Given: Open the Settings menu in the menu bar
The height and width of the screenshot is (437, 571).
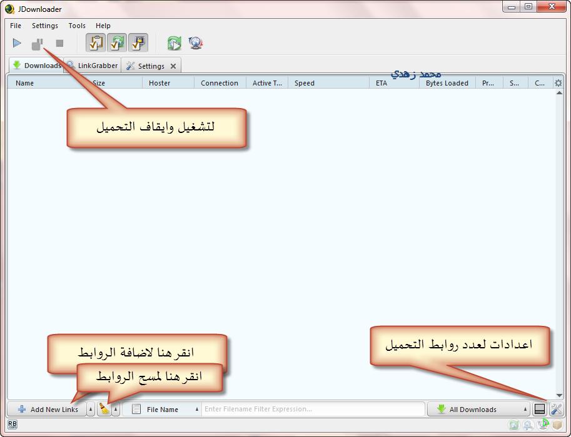Looking at the screenshot, I should pos(45,26).
